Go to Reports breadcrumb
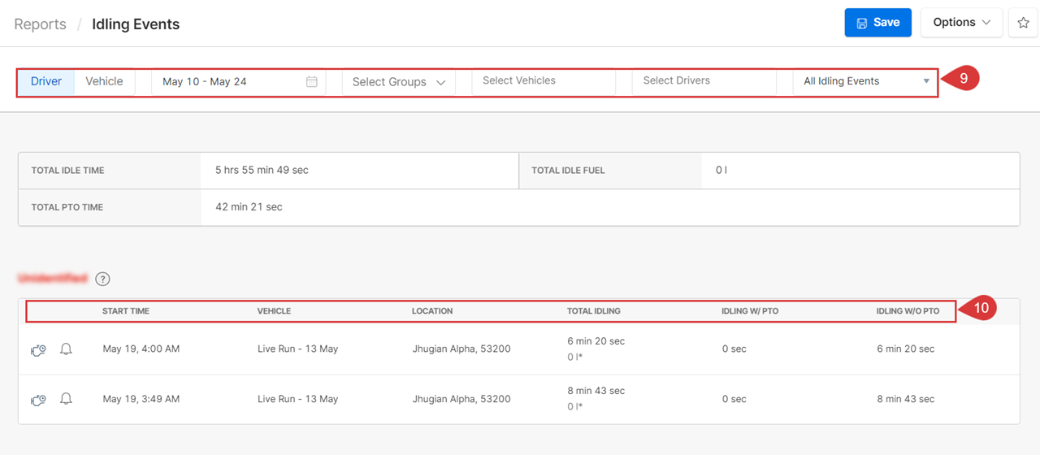 click(x=41, y=24)
